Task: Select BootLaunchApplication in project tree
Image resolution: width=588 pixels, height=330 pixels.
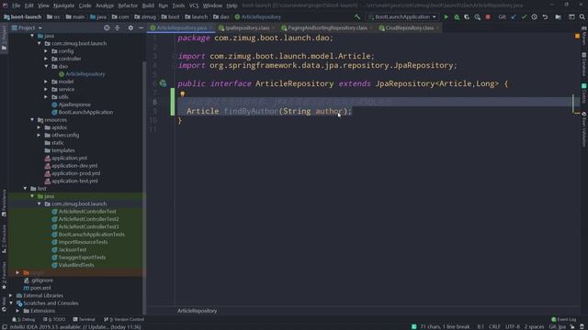Action: point(85,112)
